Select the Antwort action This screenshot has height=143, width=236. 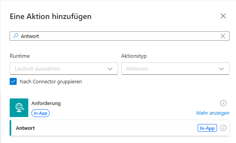point(119,128)
